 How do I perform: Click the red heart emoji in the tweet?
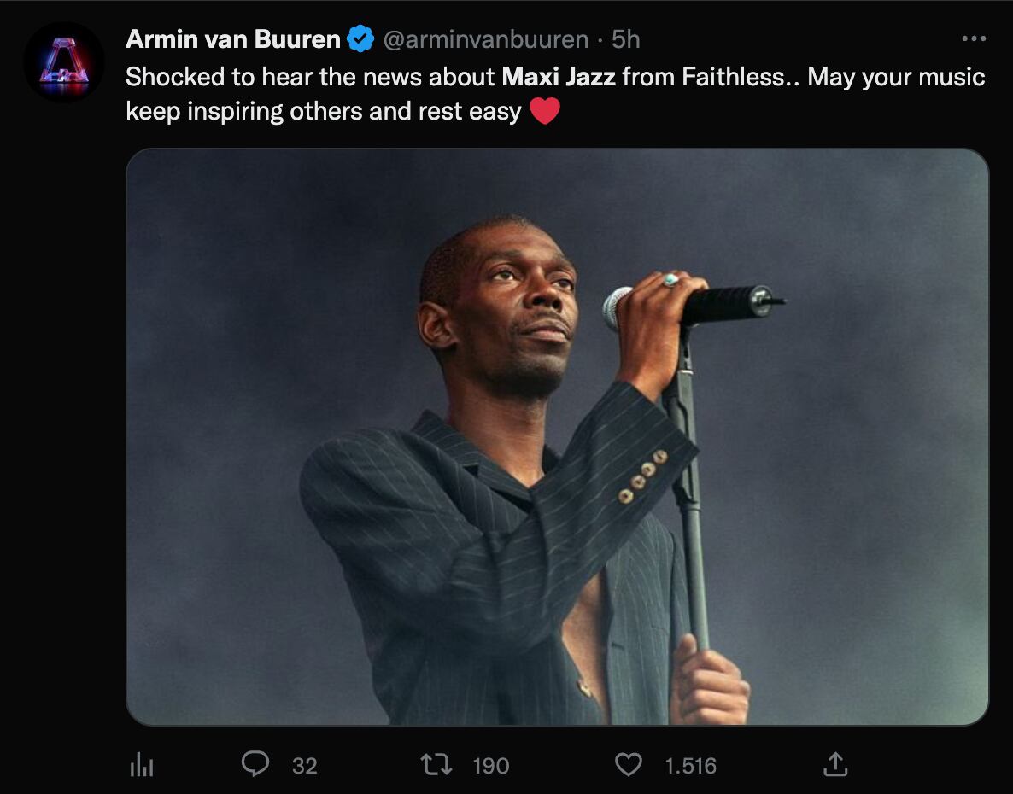tap(545, 112)
